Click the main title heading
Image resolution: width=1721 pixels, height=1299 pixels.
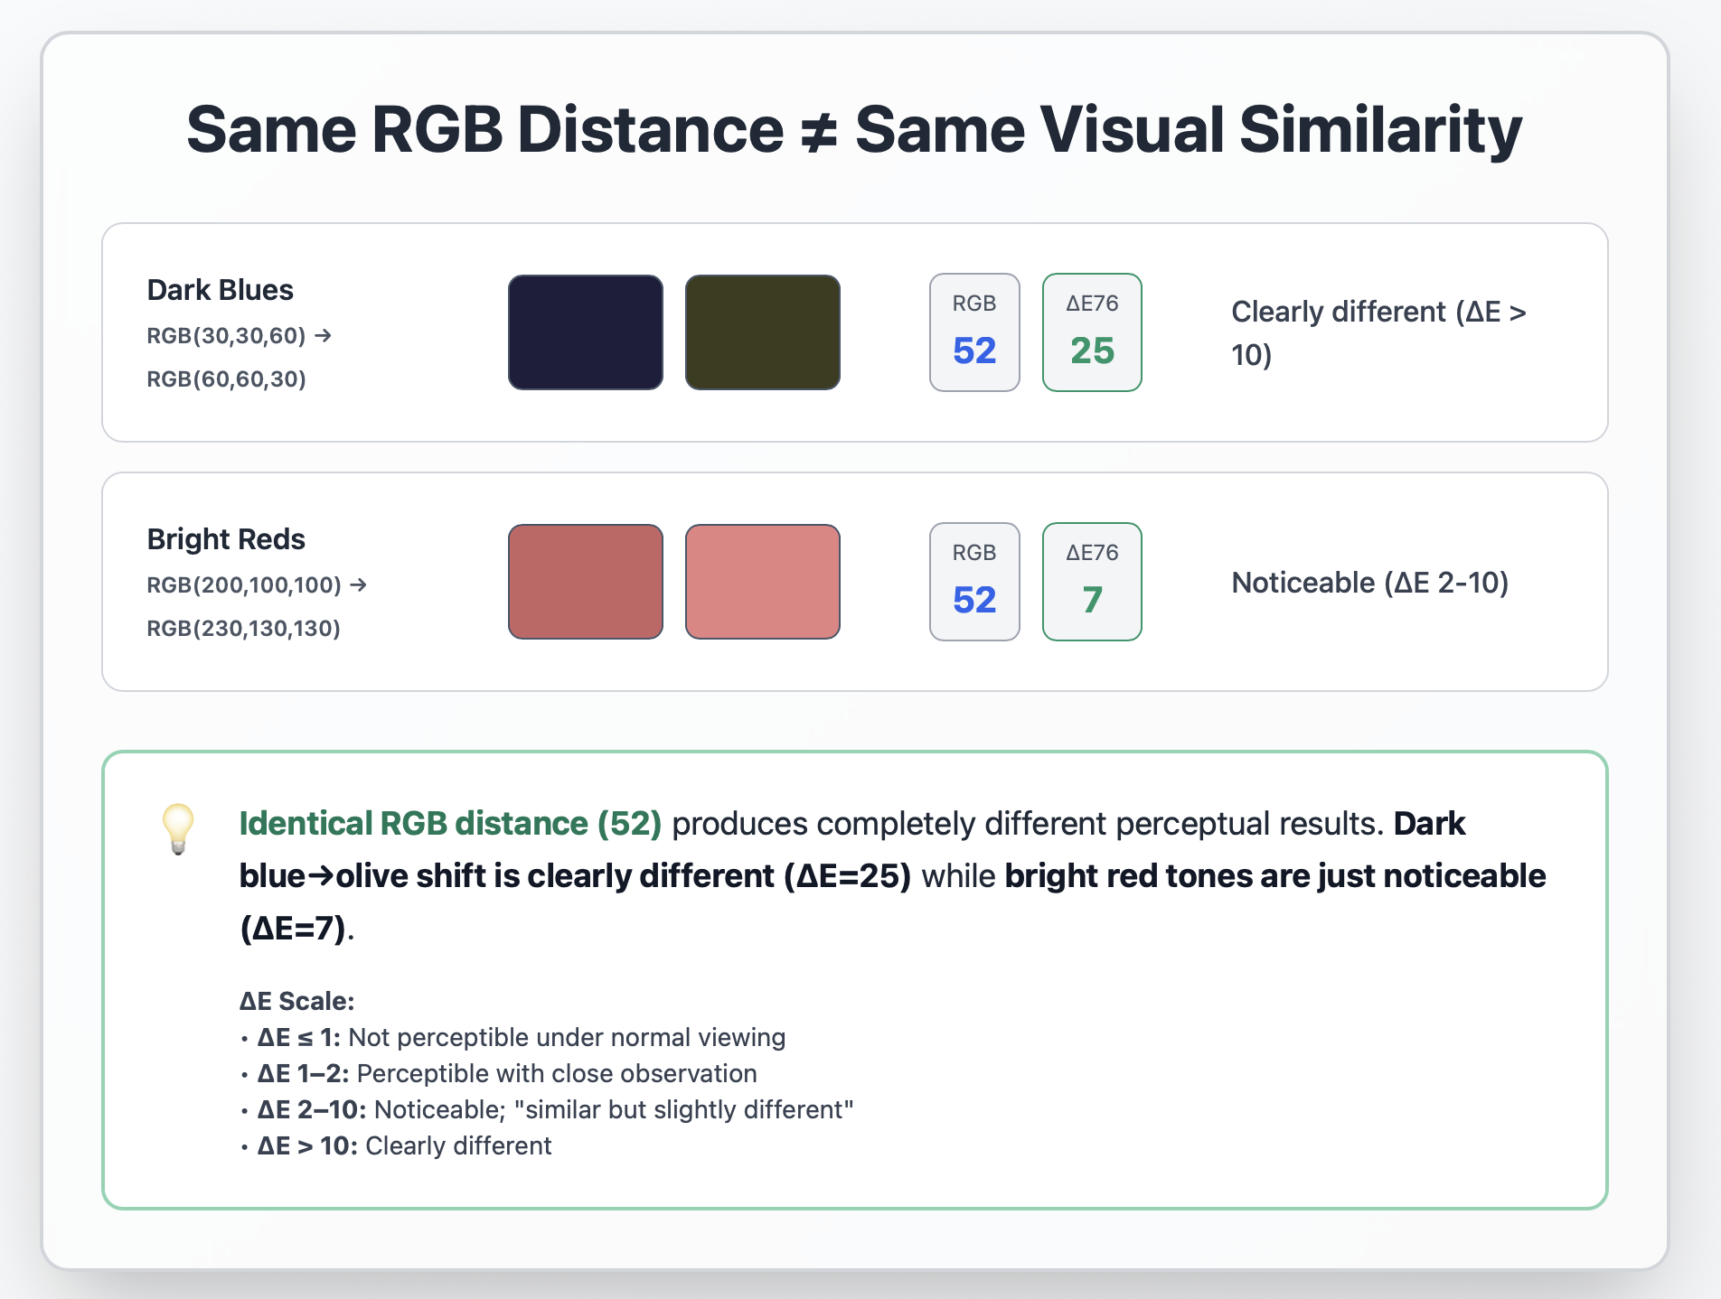click(x=854, y=129)
